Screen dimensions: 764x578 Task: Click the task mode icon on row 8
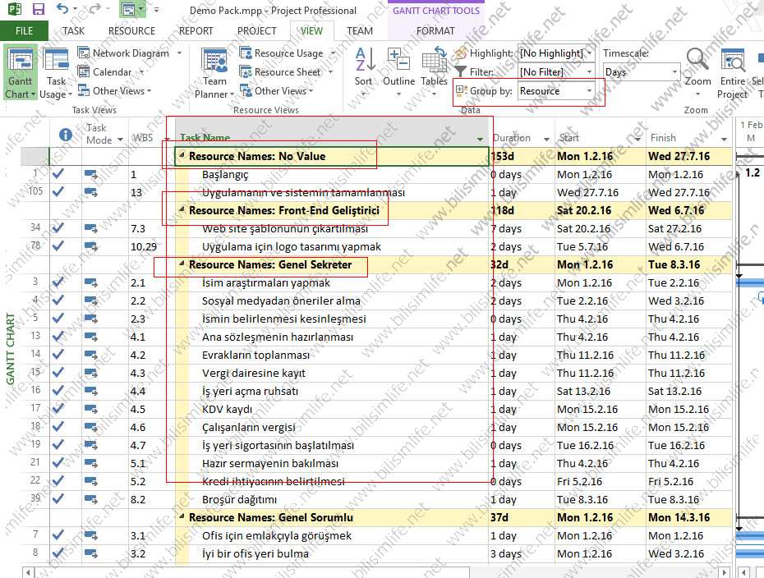(91, 553)
